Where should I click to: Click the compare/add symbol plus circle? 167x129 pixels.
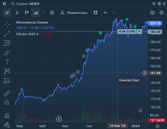tap(52, 13)
